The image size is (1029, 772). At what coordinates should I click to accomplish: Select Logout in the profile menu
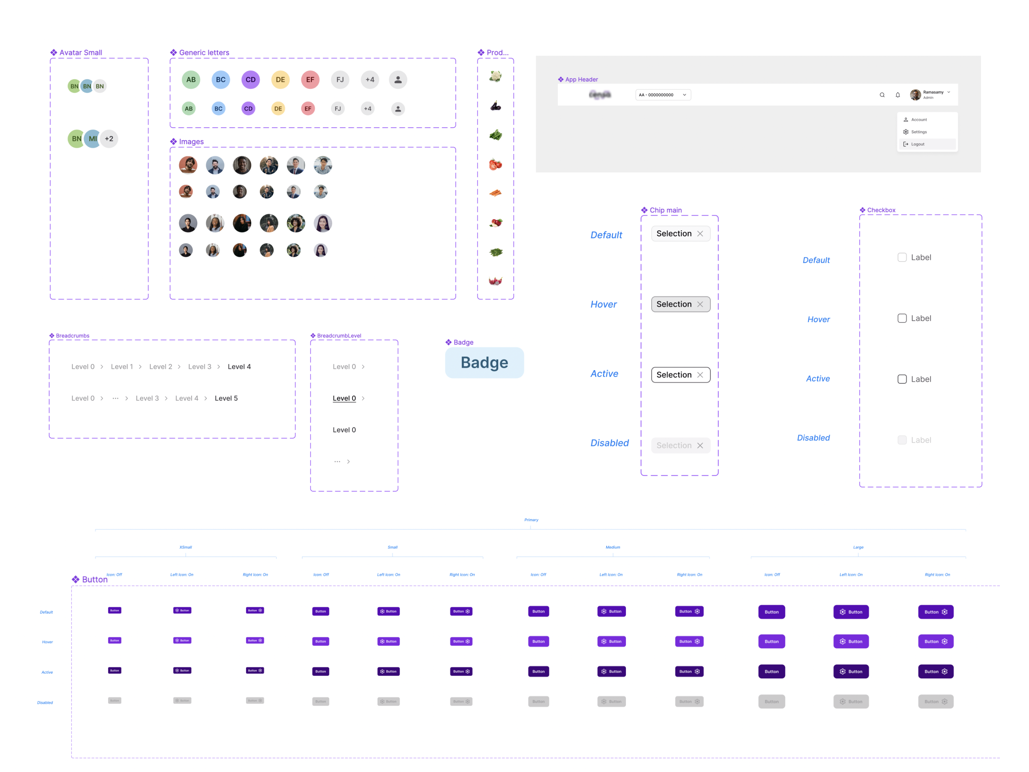[x=927, y=144]
